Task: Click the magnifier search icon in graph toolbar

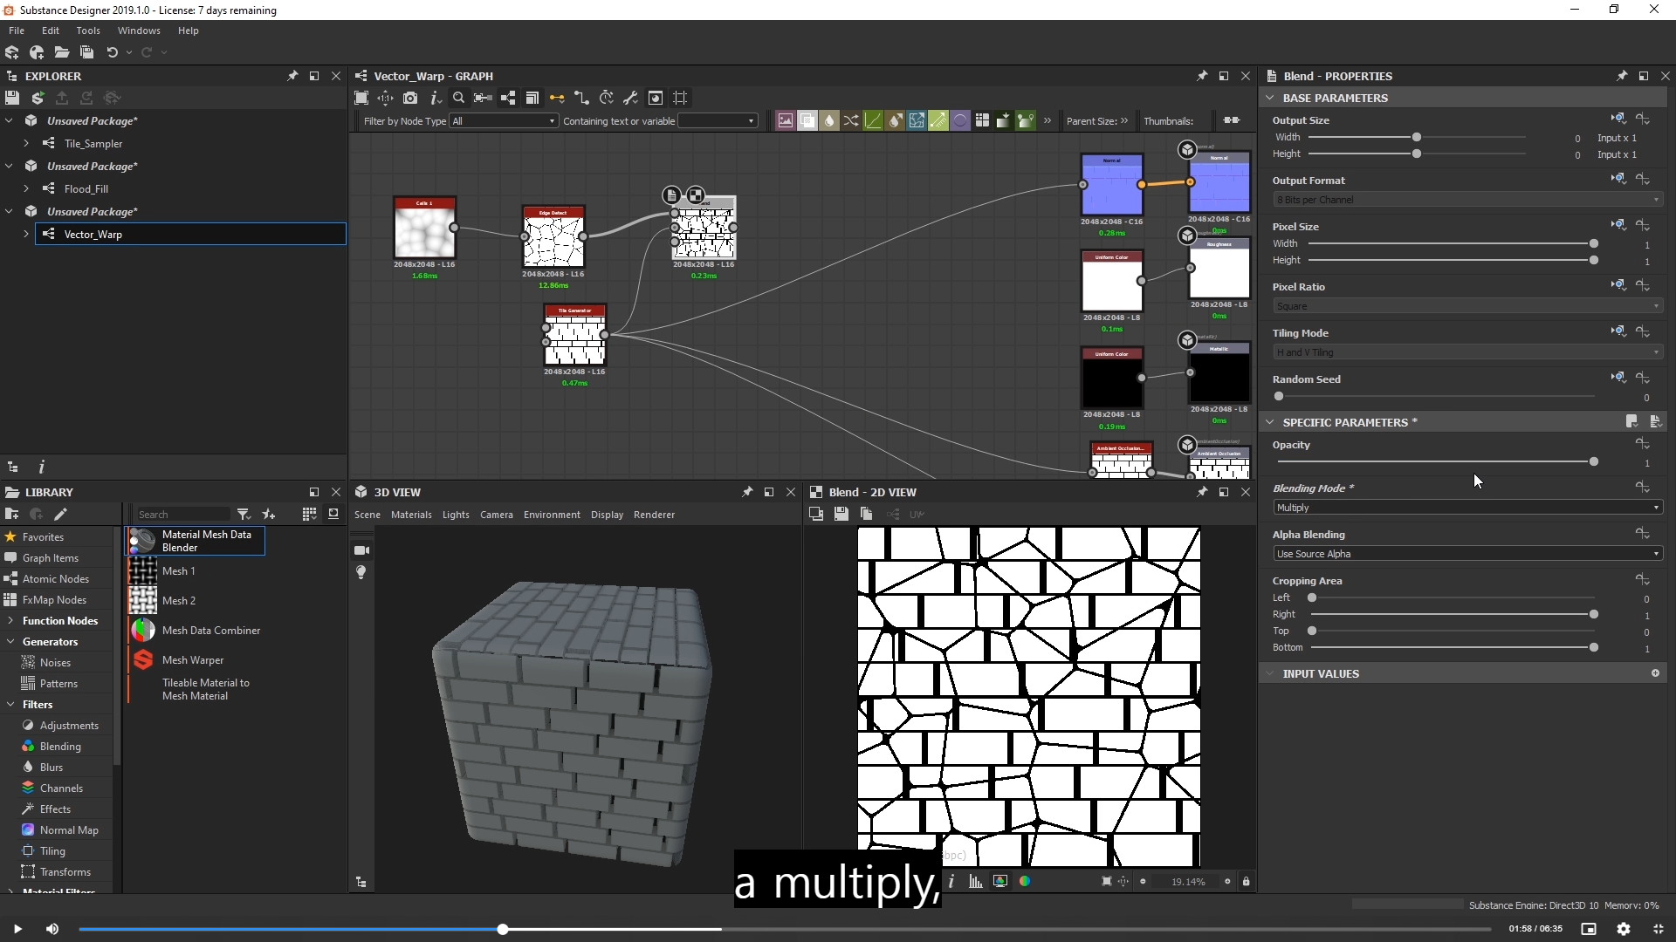Action: 458,98
